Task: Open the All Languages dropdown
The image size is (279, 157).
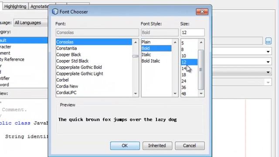Action: point(31,23)
